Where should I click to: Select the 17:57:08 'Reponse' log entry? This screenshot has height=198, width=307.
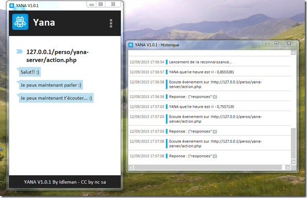click(209, 156)
